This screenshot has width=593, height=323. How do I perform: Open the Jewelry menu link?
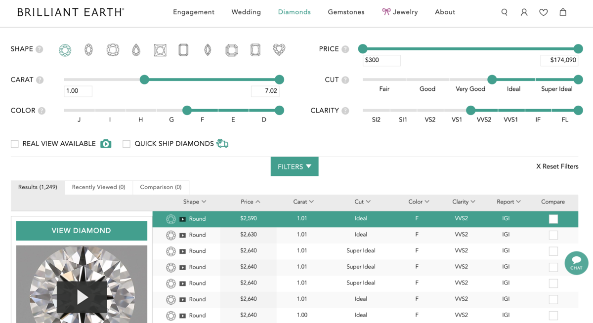(x=400, y=12)
